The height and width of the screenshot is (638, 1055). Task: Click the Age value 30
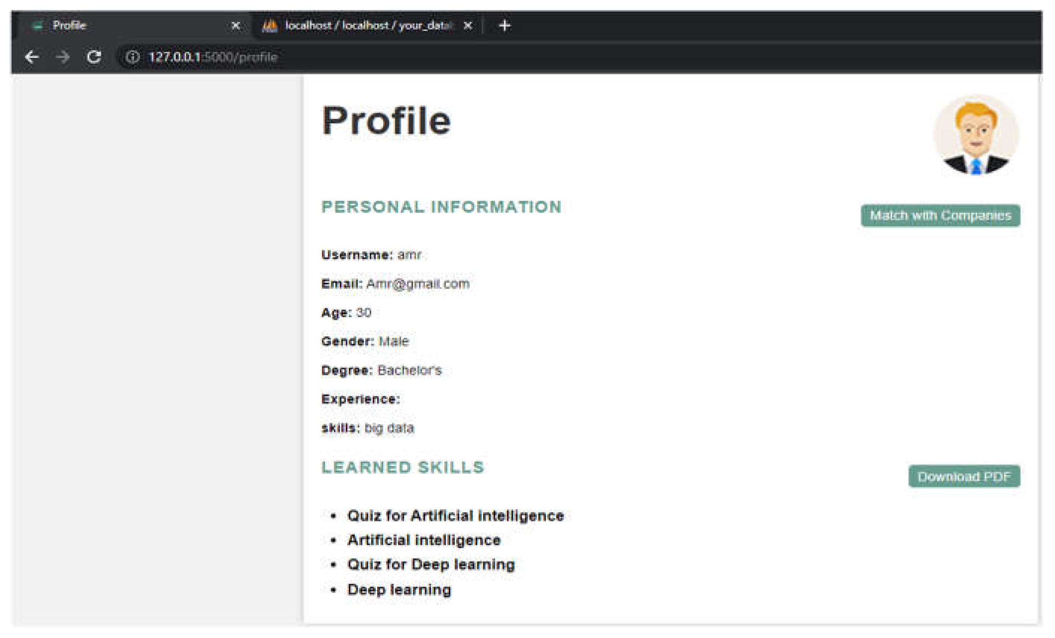tap(363, 313)
